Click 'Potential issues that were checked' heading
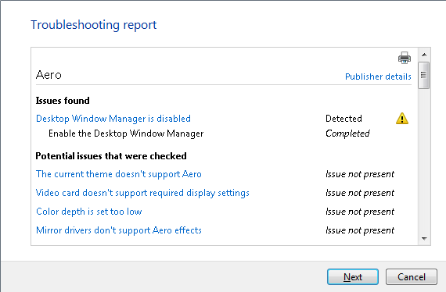 tap(111, 156)
